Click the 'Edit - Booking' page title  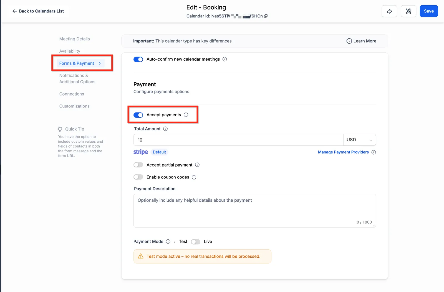click(x=206, y=7)
